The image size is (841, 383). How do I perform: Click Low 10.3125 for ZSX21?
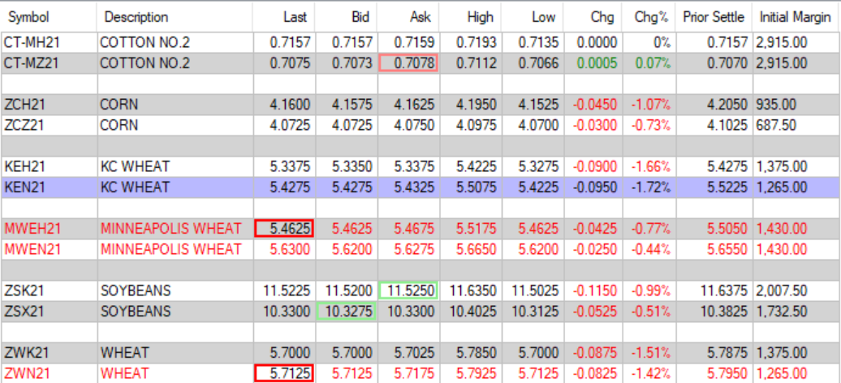(533, 312)
